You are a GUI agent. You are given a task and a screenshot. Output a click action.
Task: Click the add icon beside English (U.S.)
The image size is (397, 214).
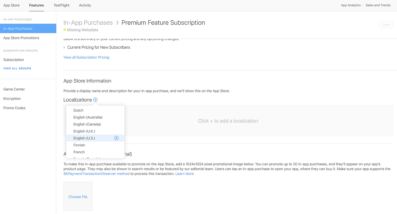click(x=116, y=138)
